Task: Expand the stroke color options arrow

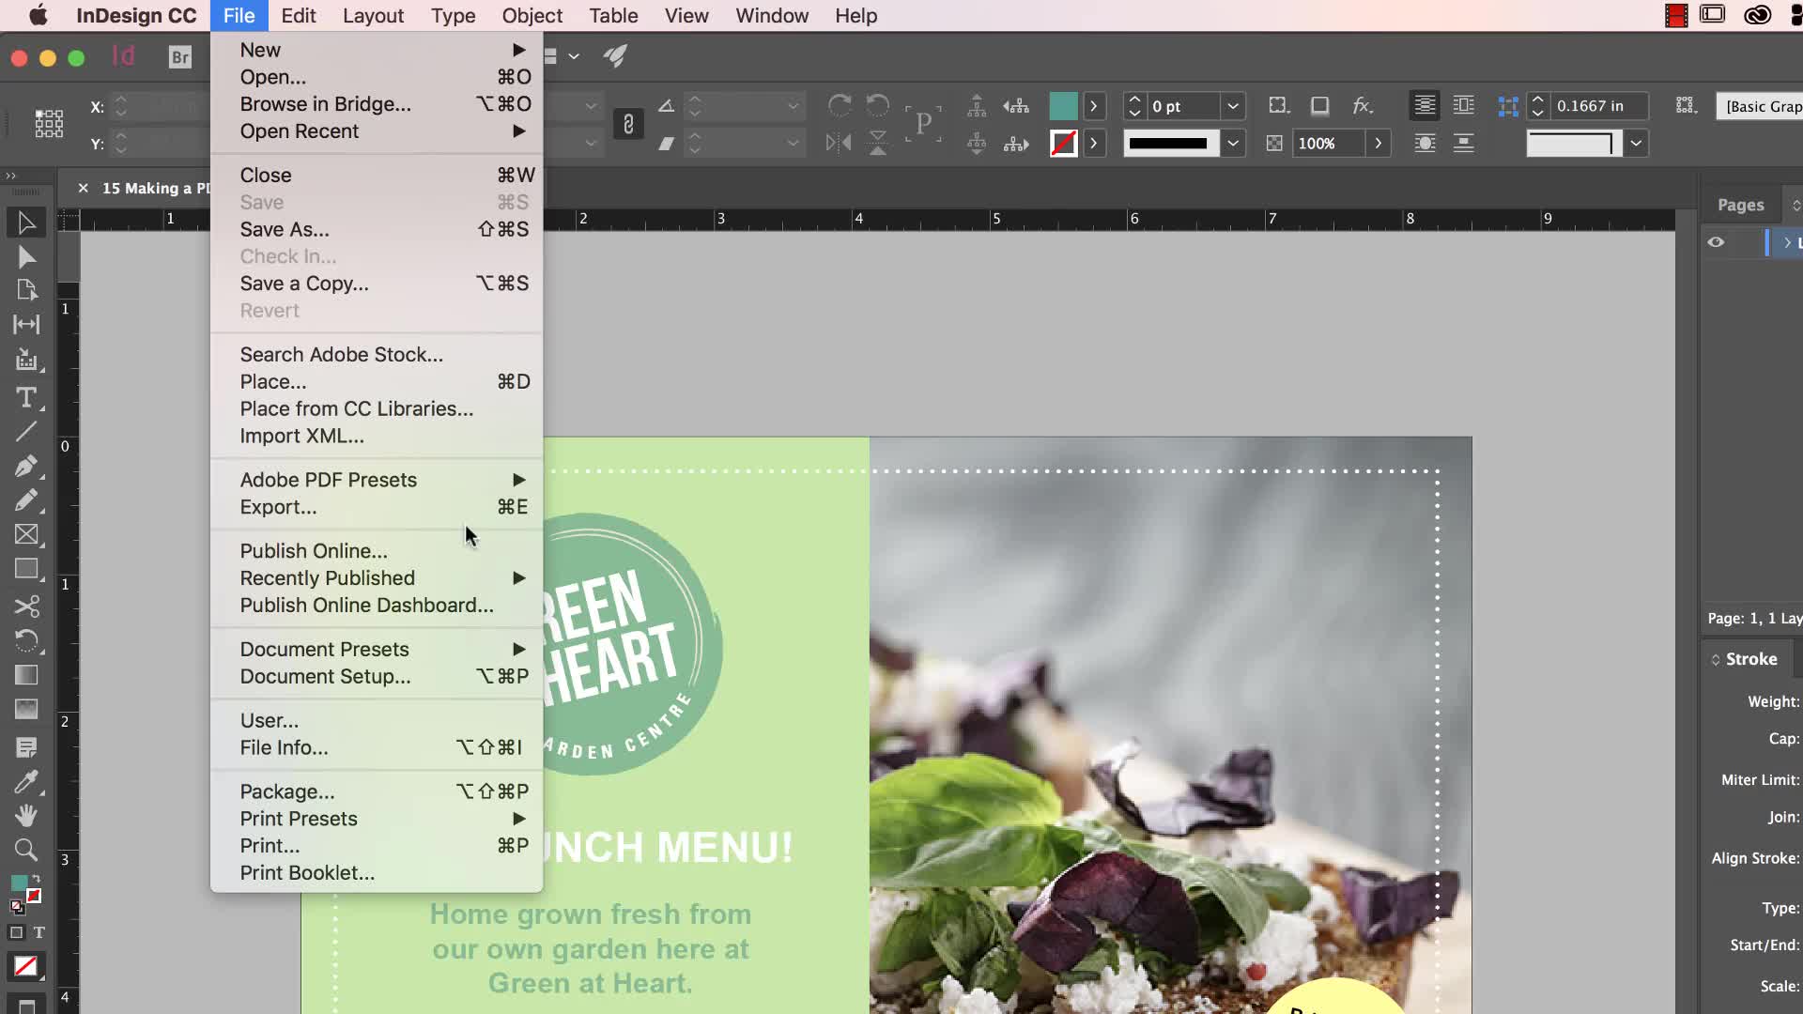Action: (1094, 144)
